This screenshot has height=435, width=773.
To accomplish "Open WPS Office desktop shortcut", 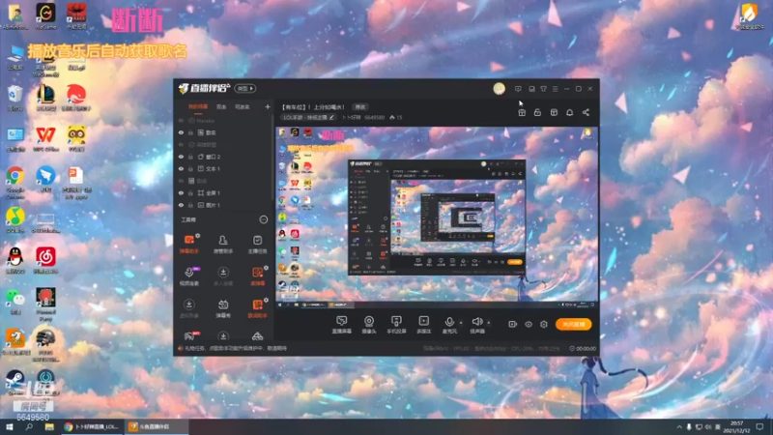I will pyautogui.click(x=45, y=137).
